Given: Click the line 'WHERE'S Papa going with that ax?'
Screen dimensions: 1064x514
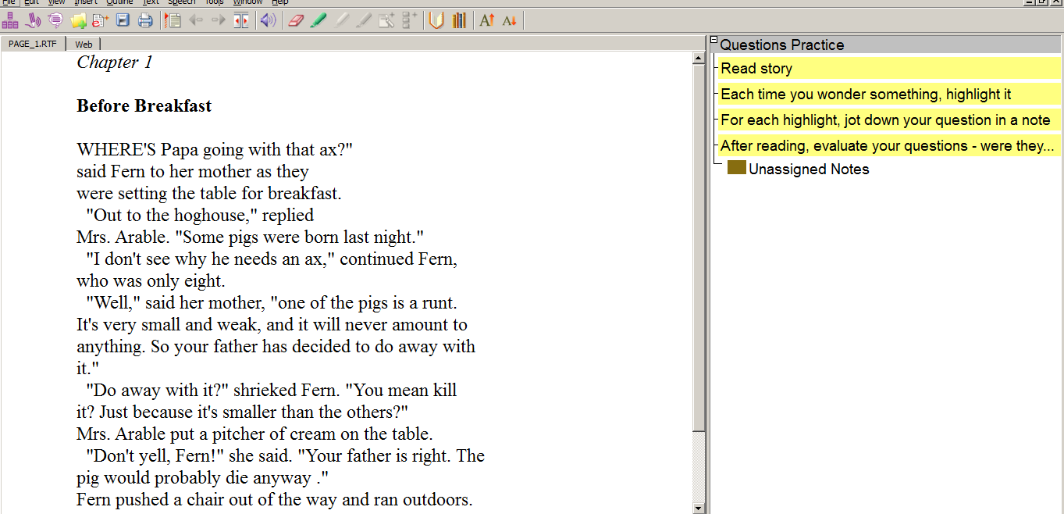Looking at the screenshot, I should (215, 150).
